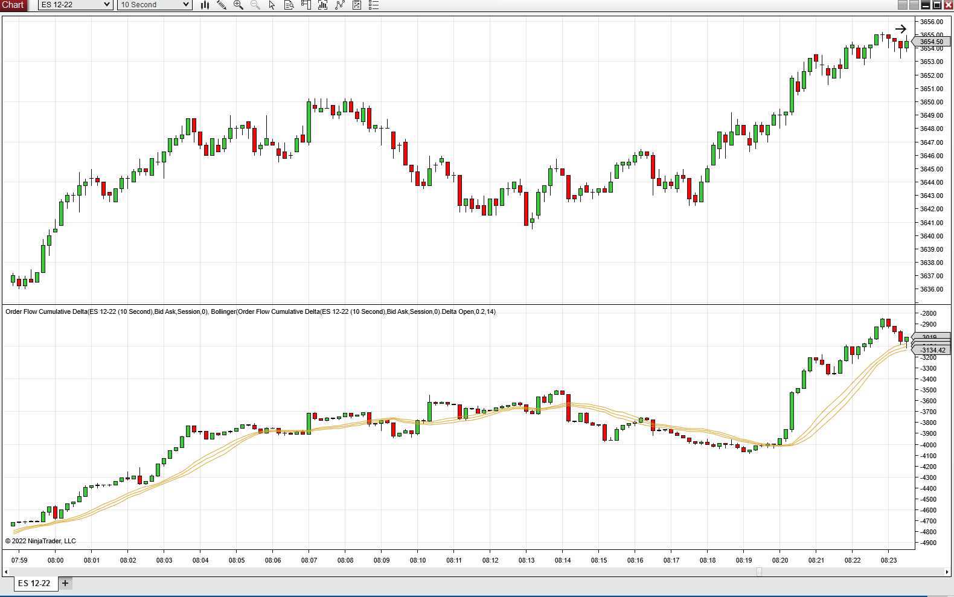Open the 10 Second interval dropdown
954x597 pixels.
point(155,5)
